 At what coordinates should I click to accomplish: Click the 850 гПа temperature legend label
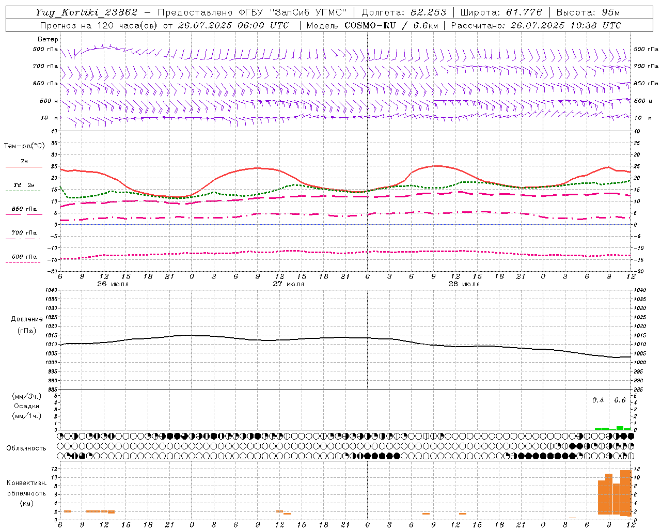pos(24,209)
